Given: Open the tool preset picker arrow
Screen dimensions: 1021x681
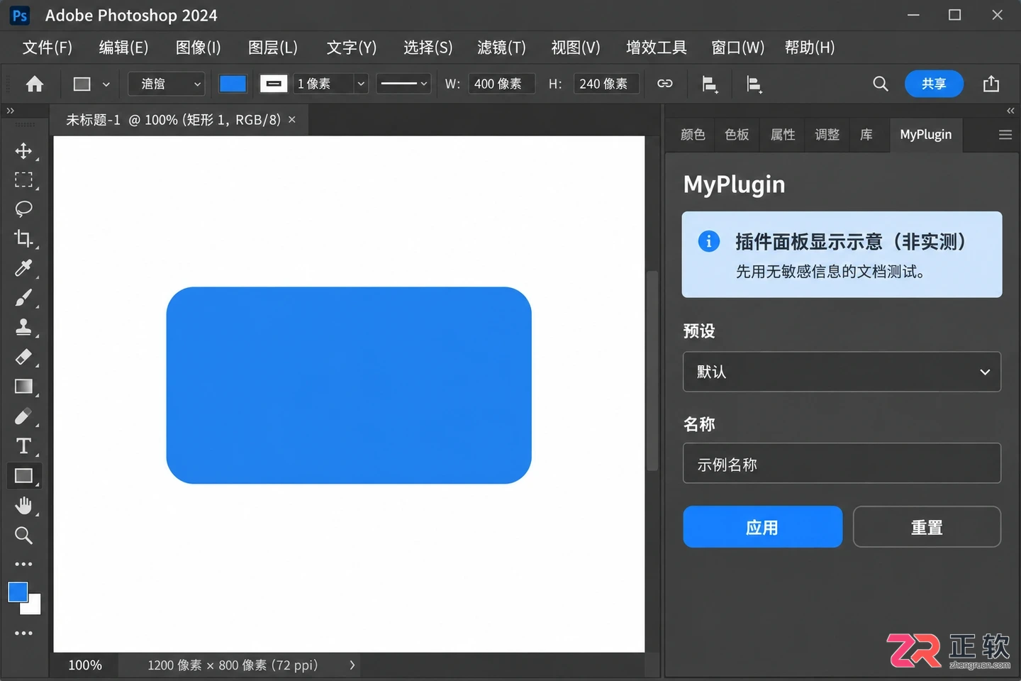Looking at the screenshot, I should click(x=106, y=84).
